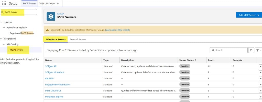
Task: Open row actions for SObject Mutations
Action: 260,72
